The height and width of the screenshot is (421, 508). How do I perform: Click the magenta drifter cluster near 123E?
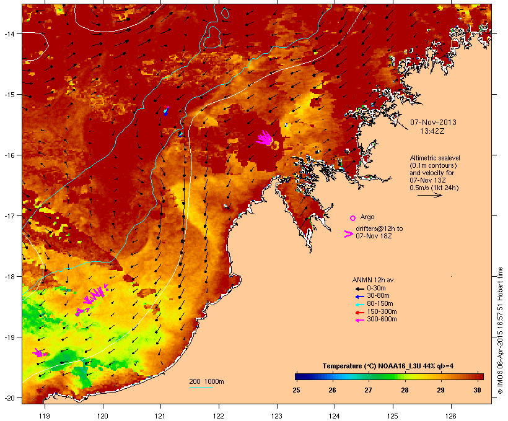coord(265,138)
